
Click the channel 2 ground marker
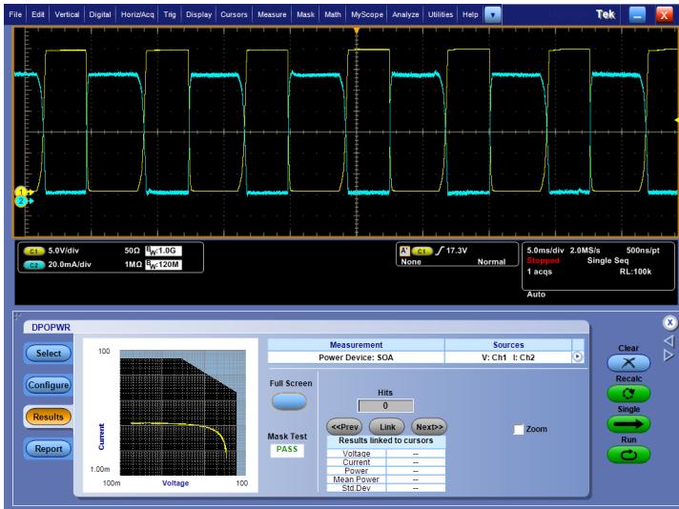22,201
